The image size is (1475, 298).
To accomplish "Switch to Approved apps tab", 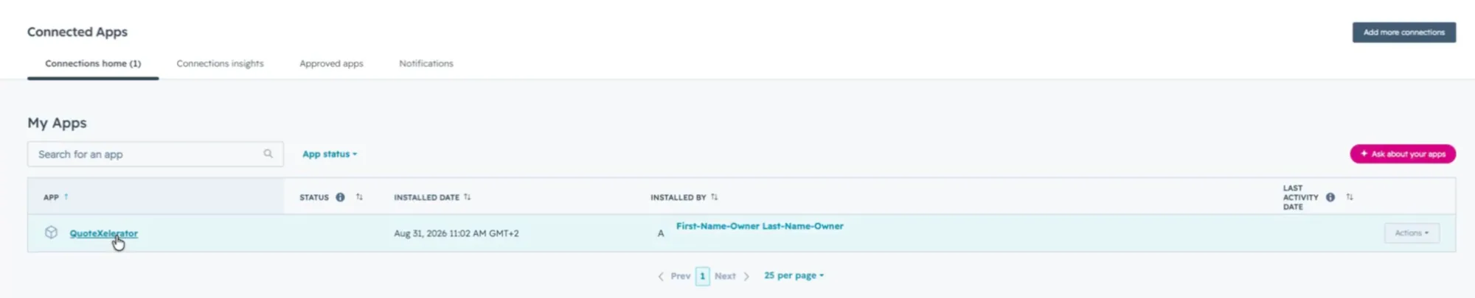I will coord(331,63).
